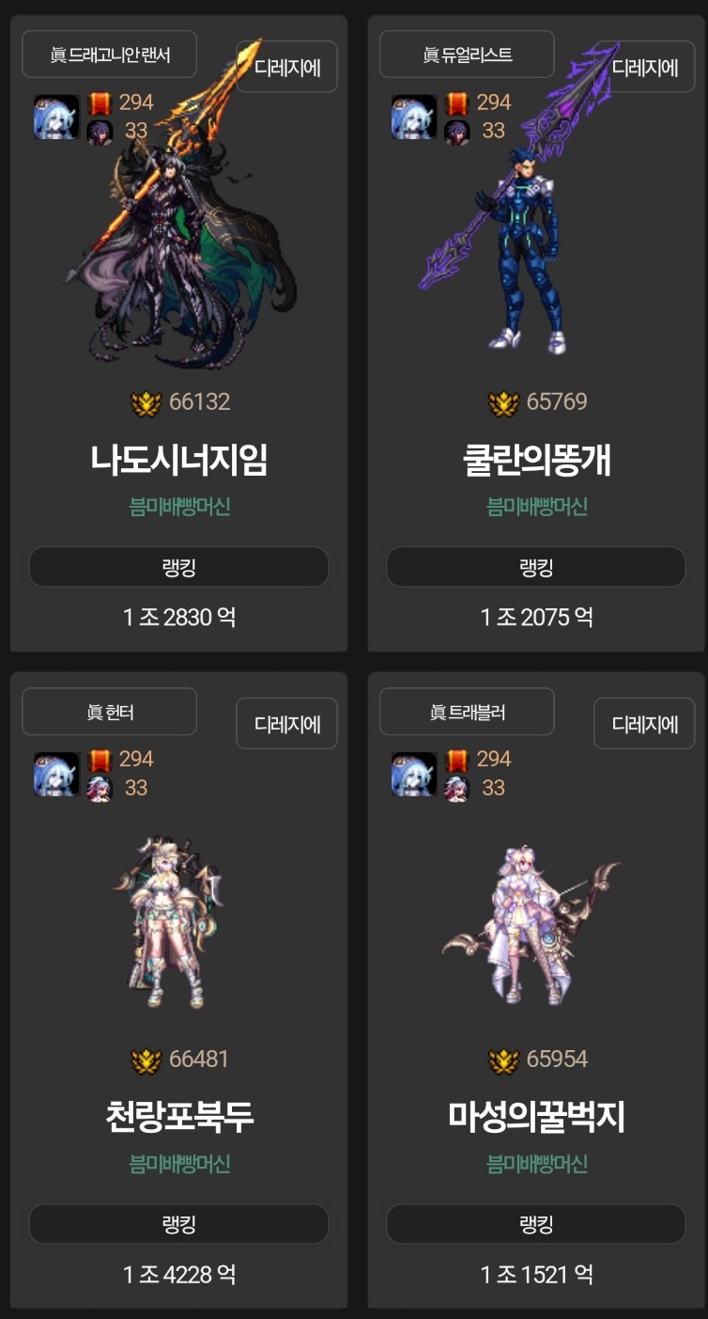The height and width of the screenshot is (1319, 708).
Task: Open ranking for 나도시너지임
Action: [x=178, y=567]
